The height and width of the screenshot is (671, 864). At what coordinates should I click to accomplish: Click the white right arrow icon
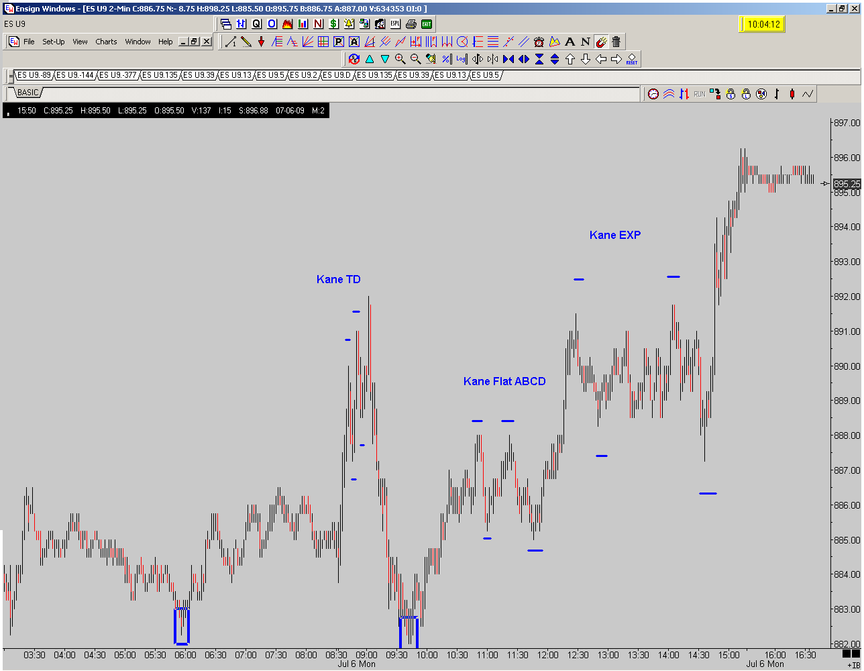coord(616,59)
